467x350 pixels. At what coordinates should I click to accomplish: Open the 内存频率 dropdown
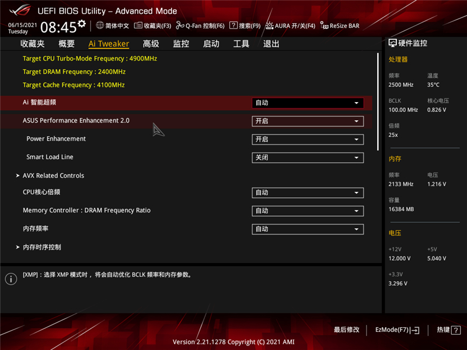point(308,229)
